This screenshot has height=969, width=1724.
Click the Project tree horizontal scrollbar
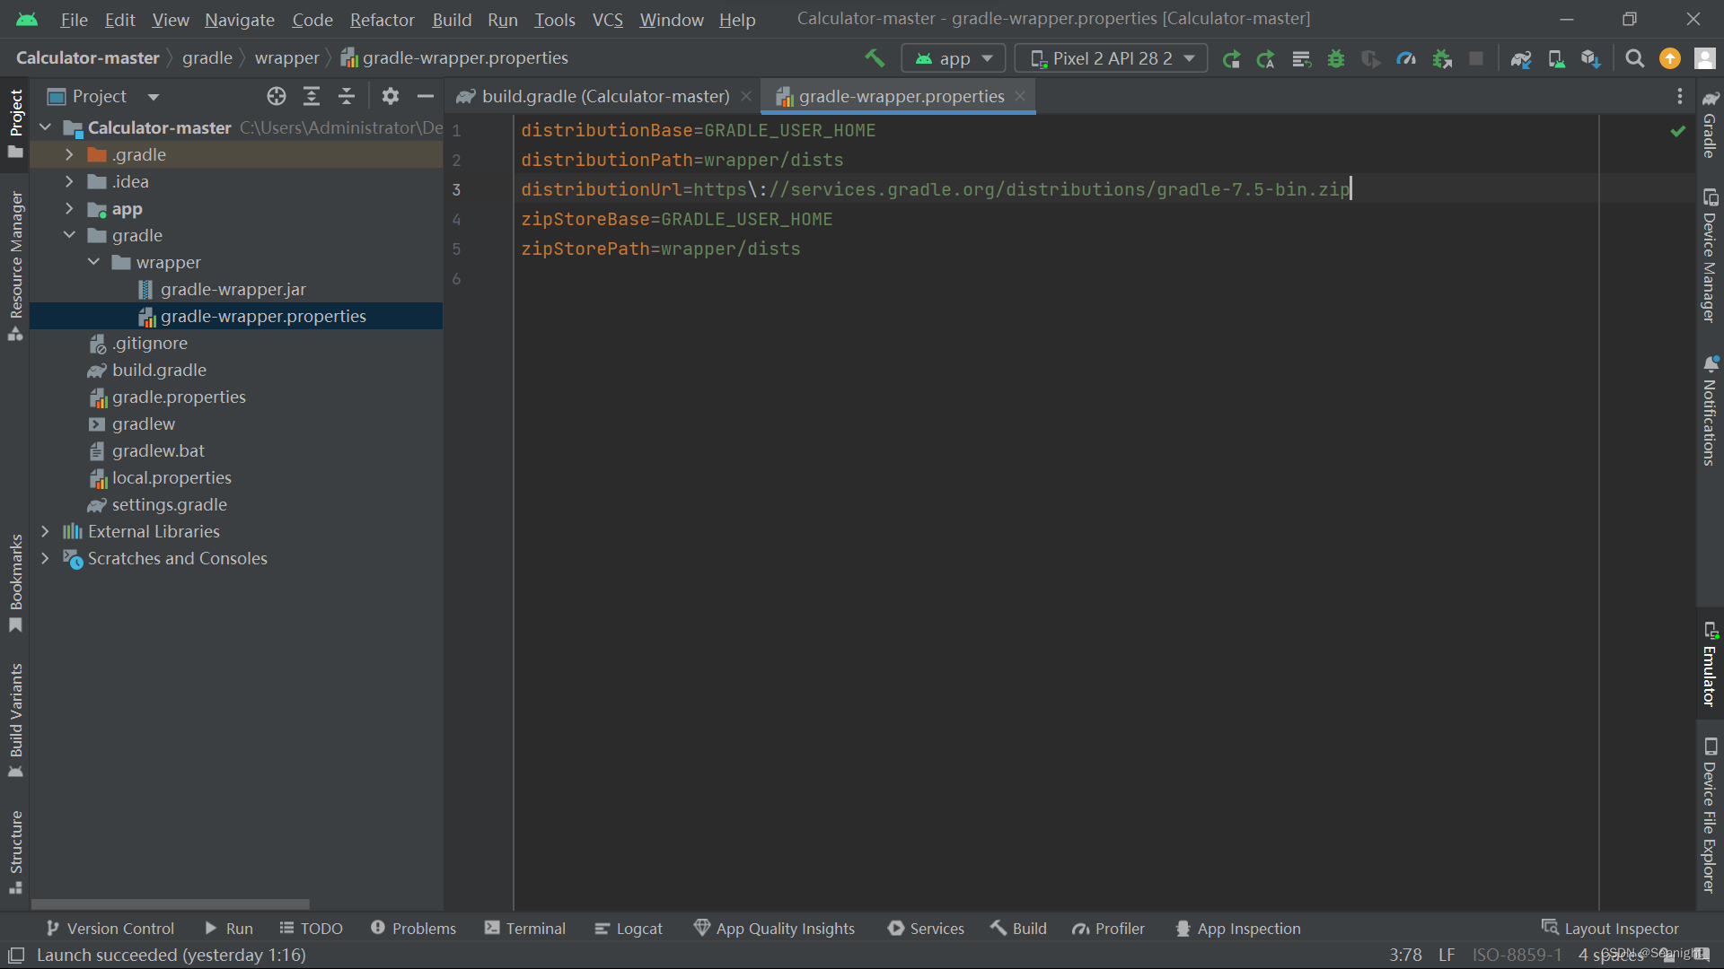click(171, 904)
